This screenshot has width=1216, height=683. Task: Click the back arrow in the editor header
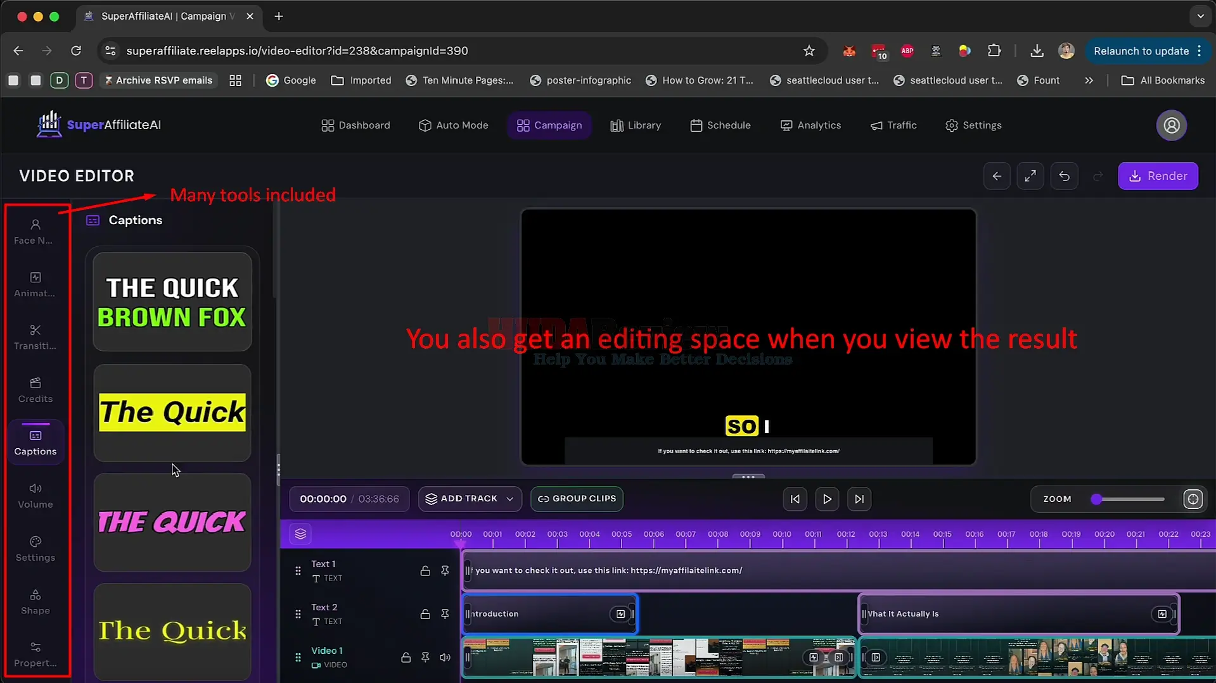click(x=997, y=176)
